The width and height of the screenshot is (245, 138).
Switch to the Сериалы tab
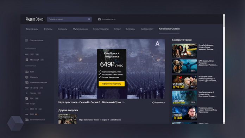[x=63, y=29]
